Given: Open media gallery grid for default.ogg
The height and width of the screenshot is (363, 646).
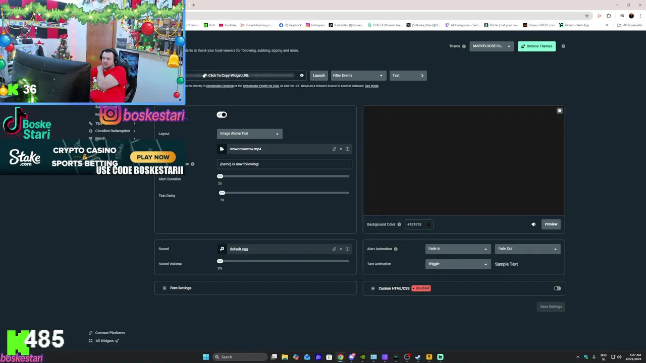Looking at the screenshot, I should point(347,249).
